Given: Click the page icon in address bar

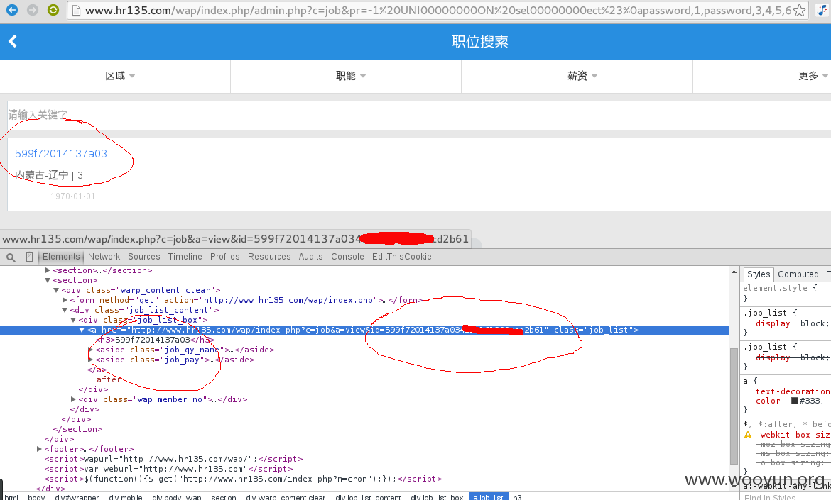Looking at the screenshot, I should (x=76, y=10).
